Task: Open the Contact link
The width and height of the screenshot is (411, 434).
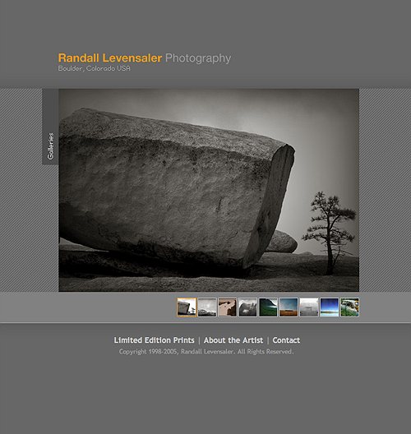Action: pos(286,340)
